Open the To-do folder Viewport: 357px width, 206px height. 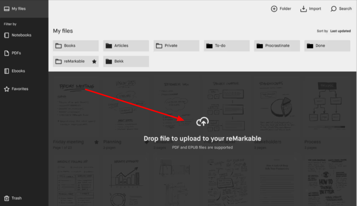[x=227, y=46]
